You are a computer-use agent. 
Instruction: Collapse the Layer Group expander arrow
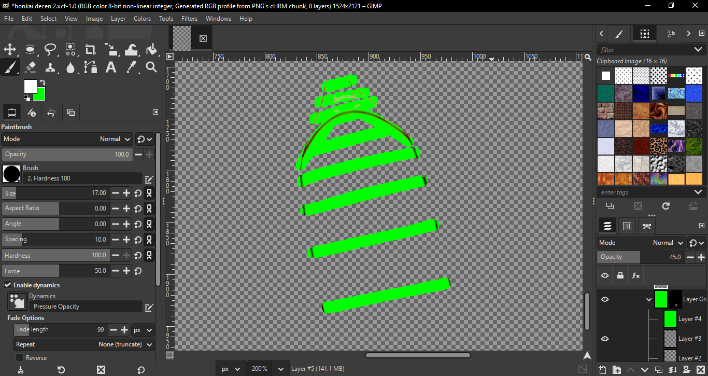[648, 299]
